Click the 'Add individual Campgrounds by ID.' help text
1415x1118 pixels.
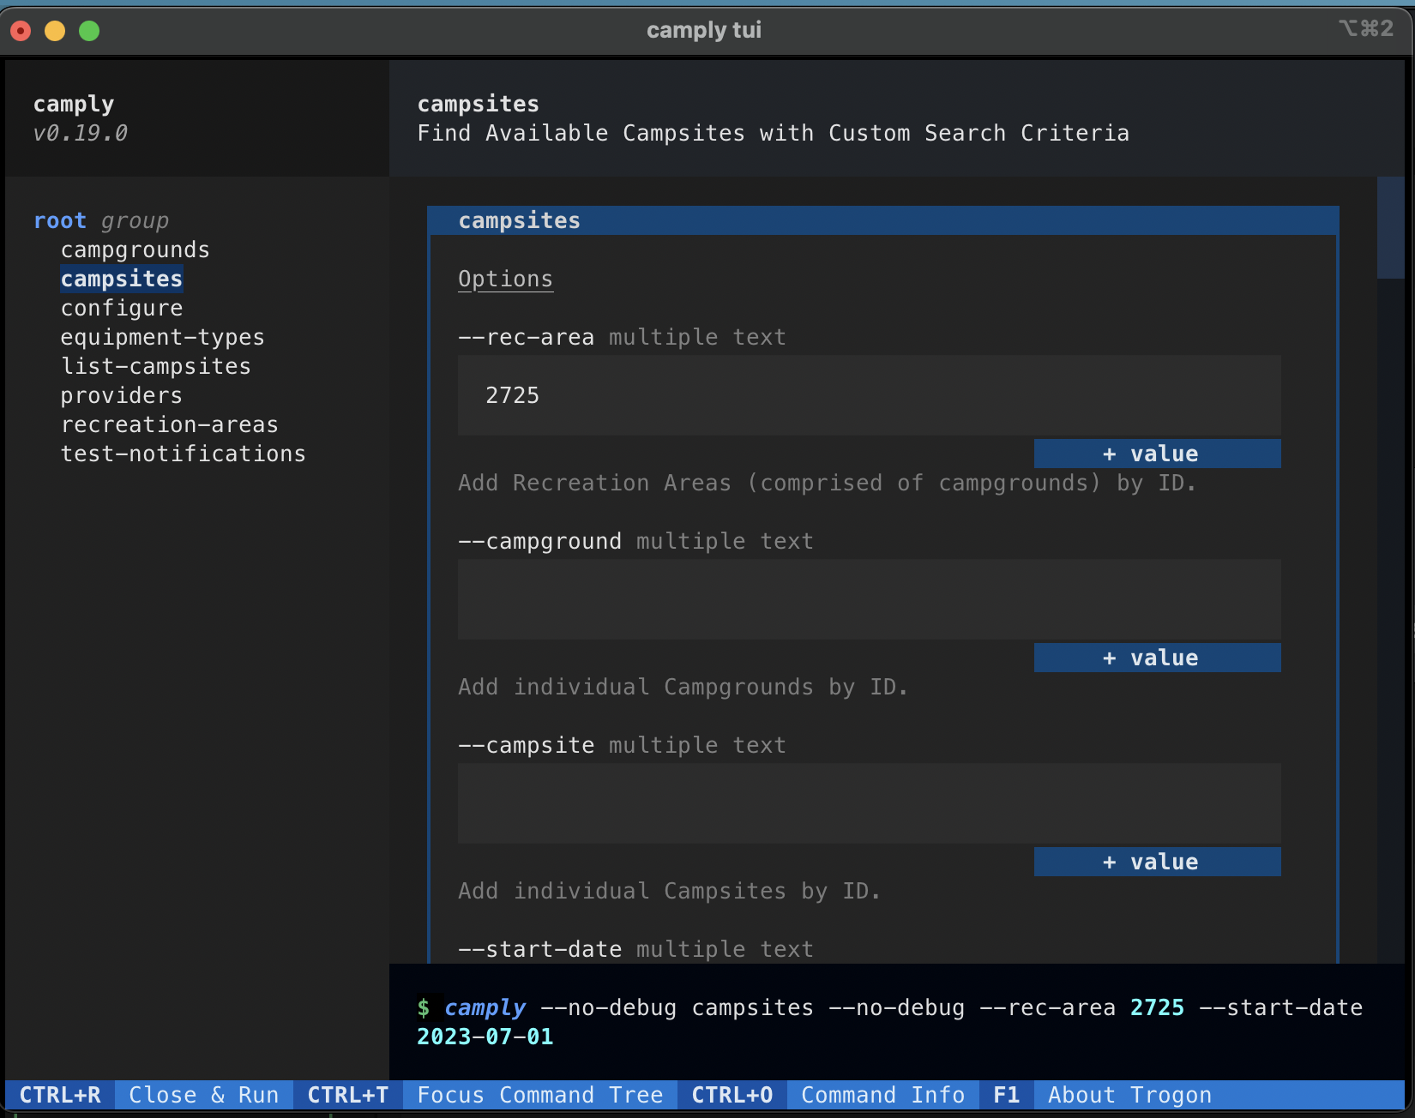pos(683,687)
